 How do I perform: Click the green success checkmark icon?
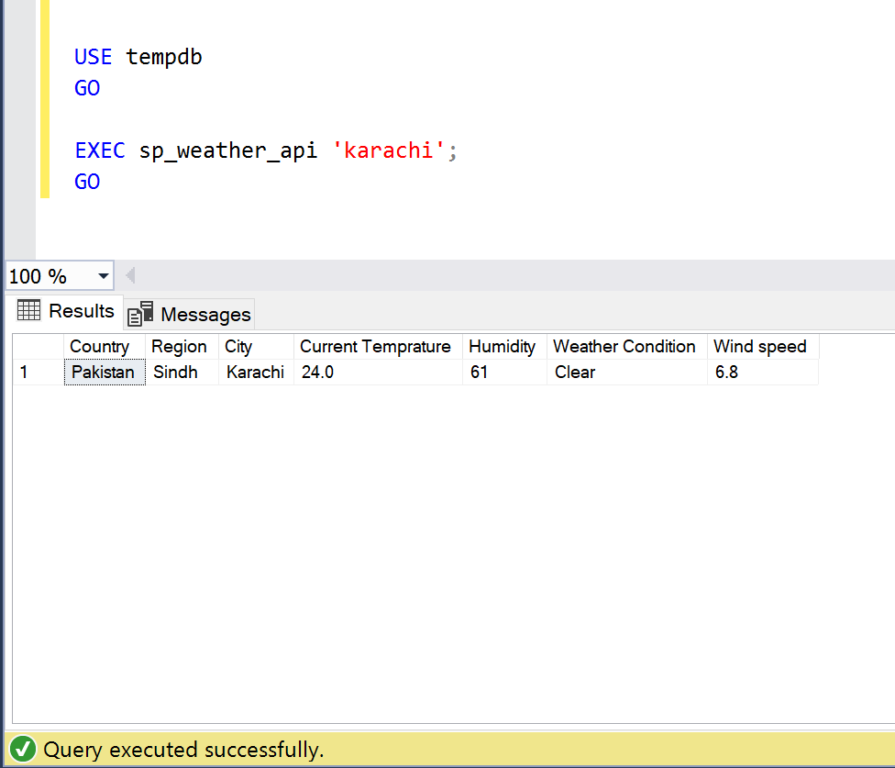[x=25, y=750]
